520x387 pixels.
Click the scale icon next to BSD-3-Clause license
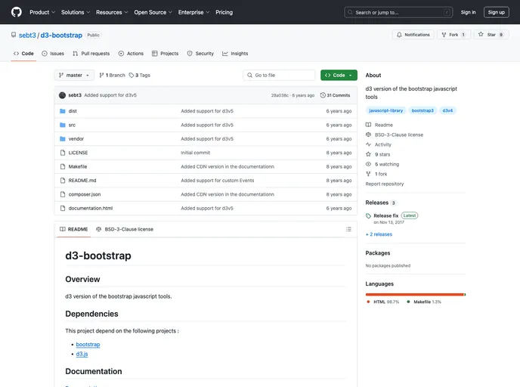tap(368, 135)
